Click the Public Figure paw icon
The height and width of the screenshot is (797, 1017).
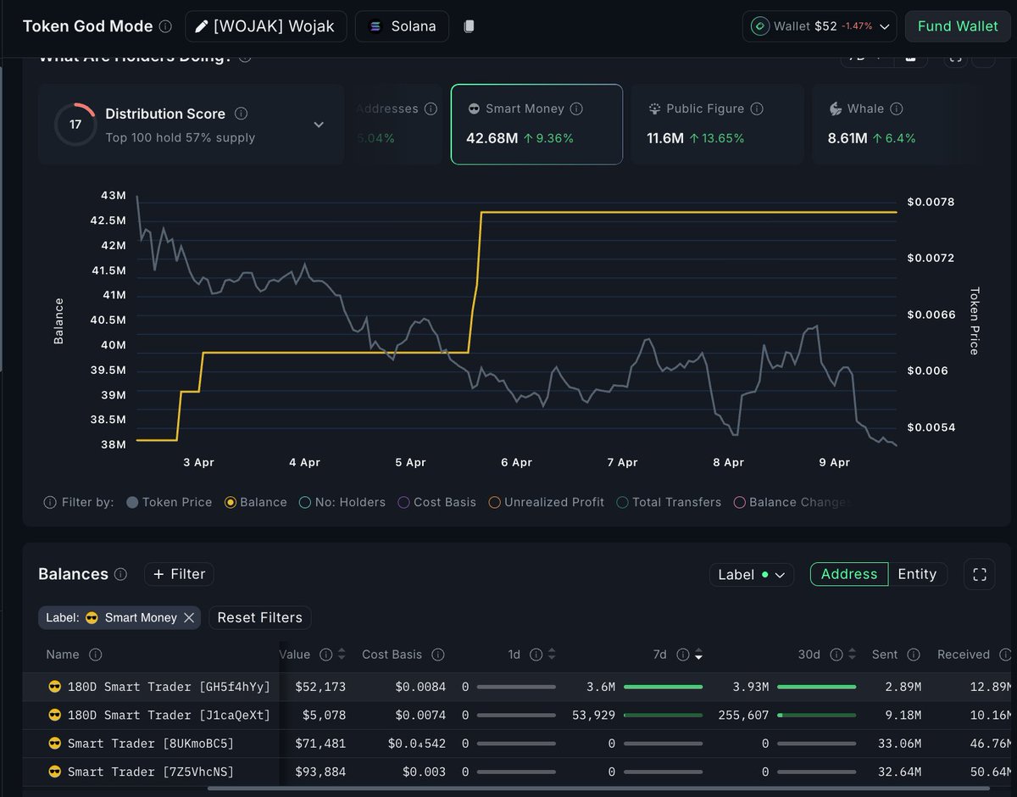pyautogui.click(x=654, y=109)
